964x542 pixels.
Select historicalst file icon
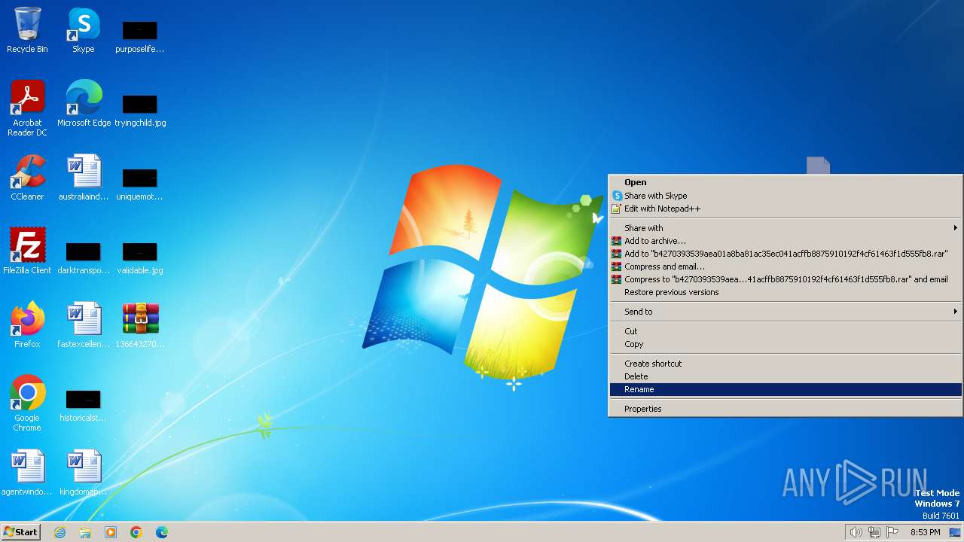[84, 406]
